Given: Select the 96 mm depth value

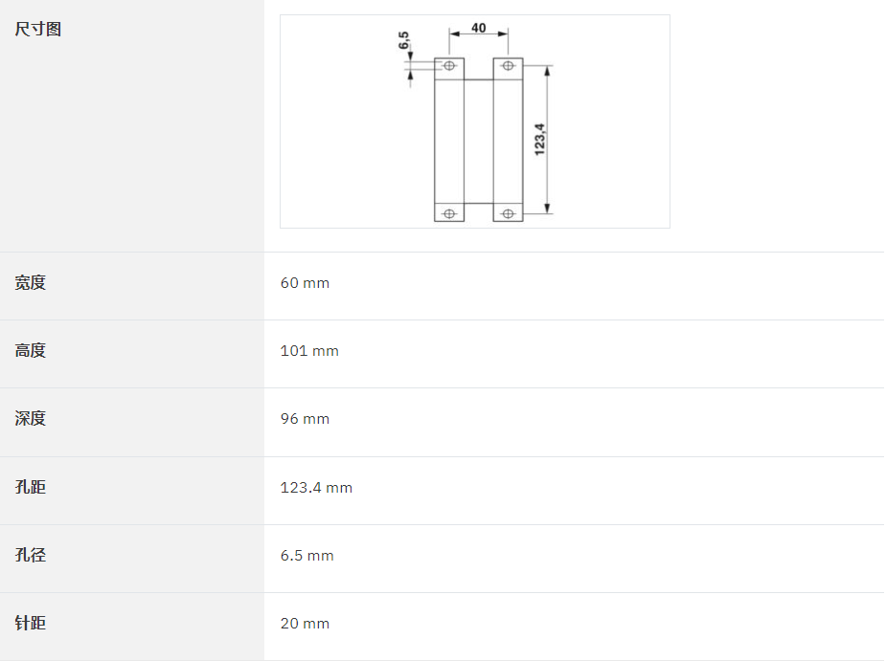Looking at the screenshot, I should click(x=305, y=419).
